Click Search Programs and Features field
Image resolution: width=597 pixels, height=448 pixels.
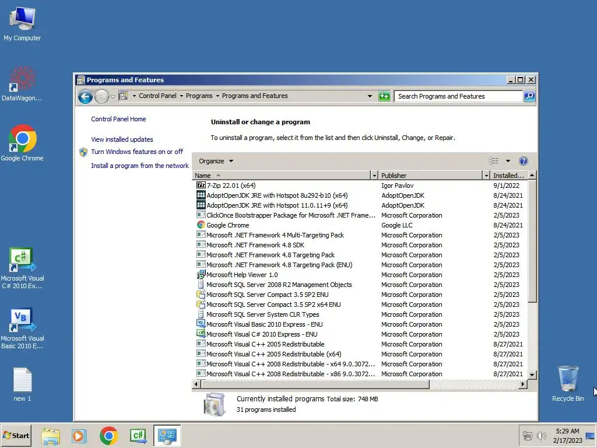pos(458,96)
